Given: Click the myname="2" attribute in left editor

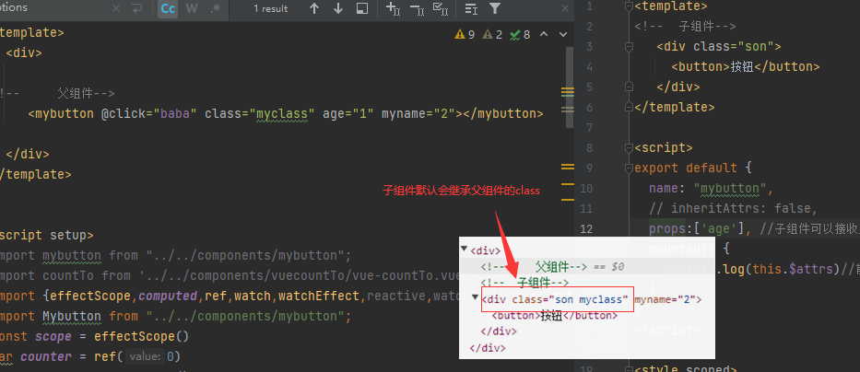Looking at the screenshot, I should point(419,114).
